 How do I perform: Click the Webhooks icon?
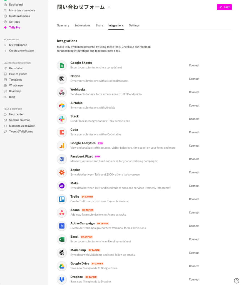coord(62,92)
